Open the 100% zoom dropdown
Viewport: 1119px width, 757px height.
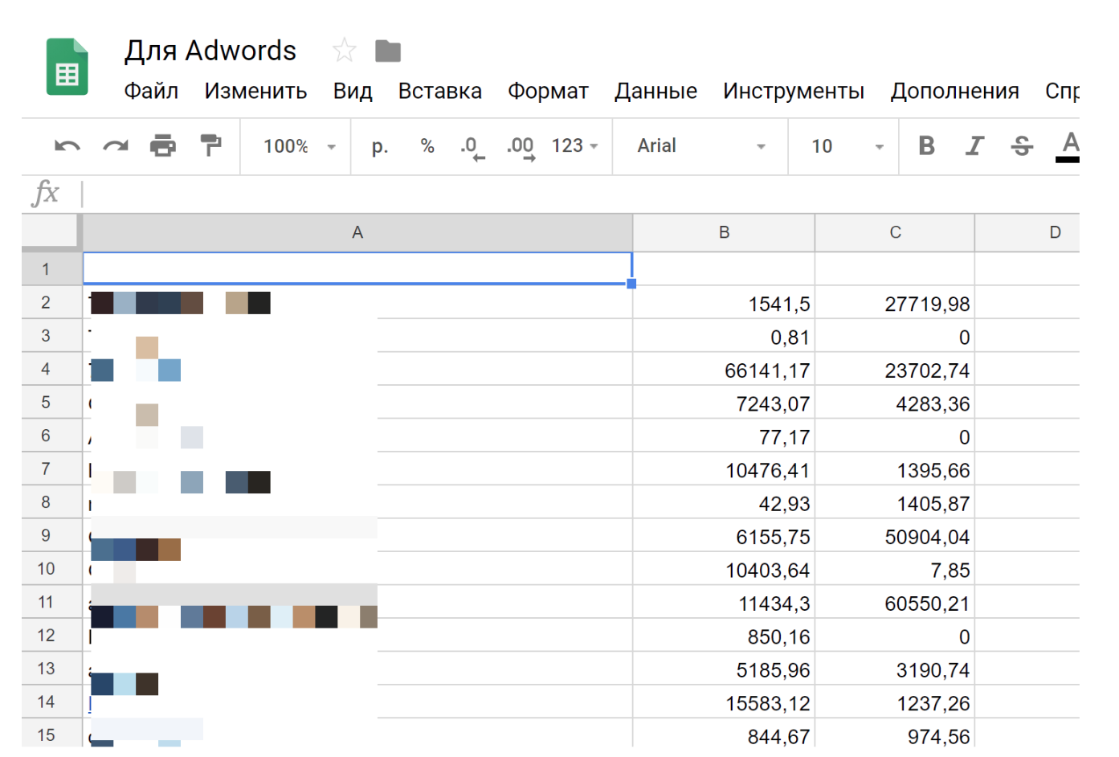(299, 146)
